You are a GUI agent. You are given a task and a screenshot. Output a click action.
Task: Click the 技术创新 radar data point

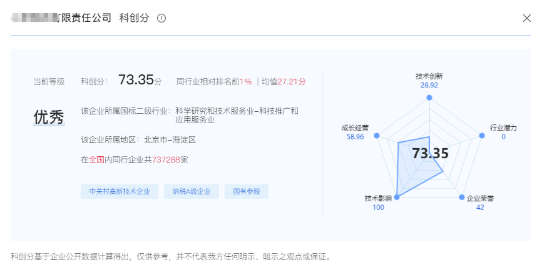429,97
